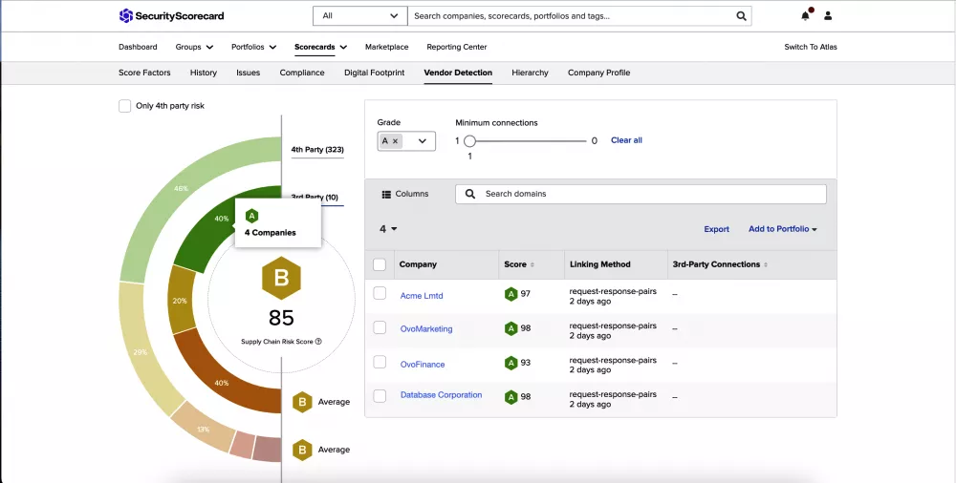Enable Only 4th party risk checkbox
This screenshot has width=956, height=483.
coord(125,106)
